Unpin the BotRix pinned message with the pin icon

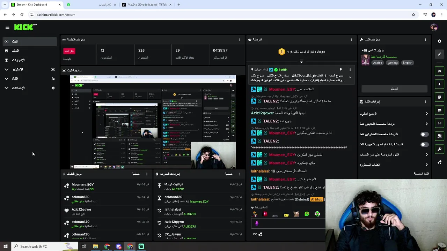point(341,70)
